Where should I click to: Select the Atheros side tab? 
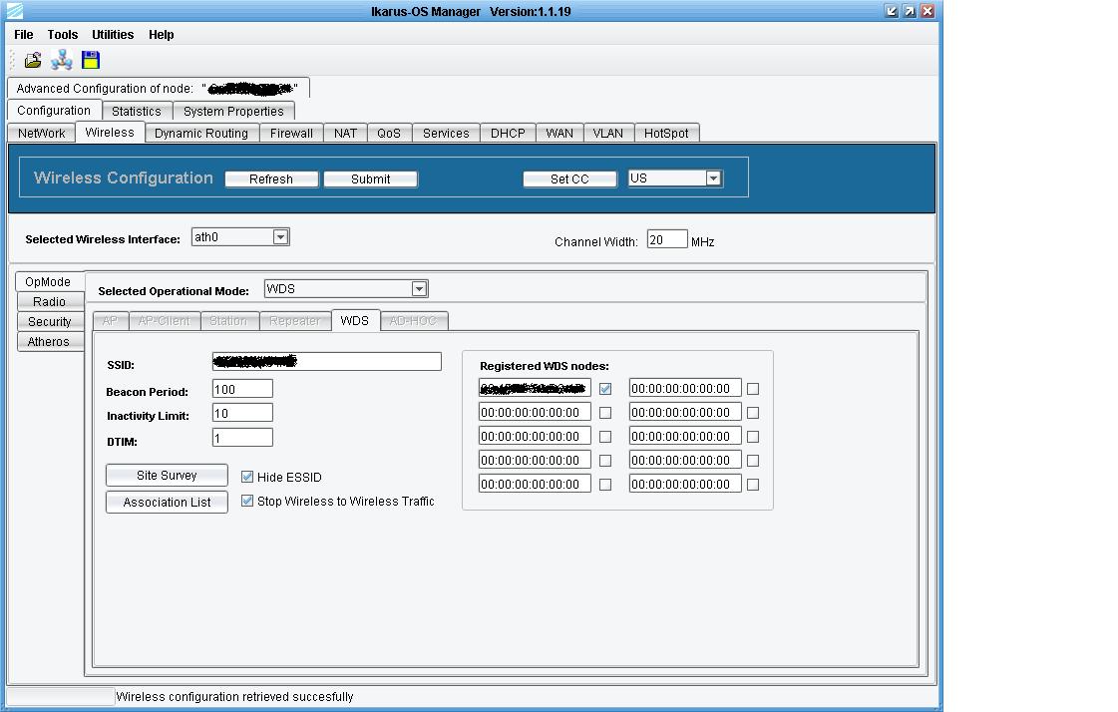click(49, 341)
